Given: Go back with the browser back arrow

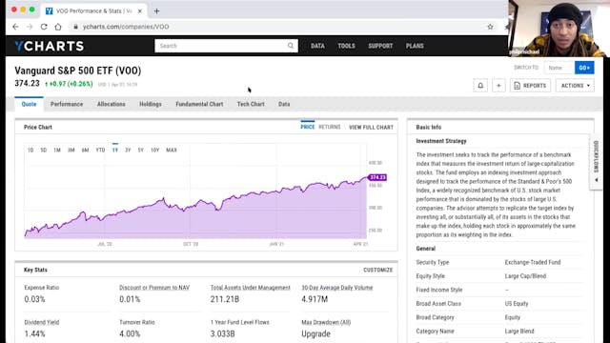Looking at the screenshot, I should pyautogui.click(x=15, y=27).
